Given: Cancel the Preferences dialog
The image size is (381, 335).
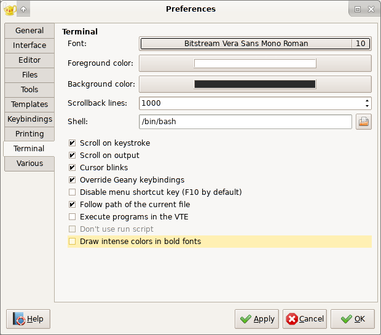Looking at the screenshot, I should [304, 319].
